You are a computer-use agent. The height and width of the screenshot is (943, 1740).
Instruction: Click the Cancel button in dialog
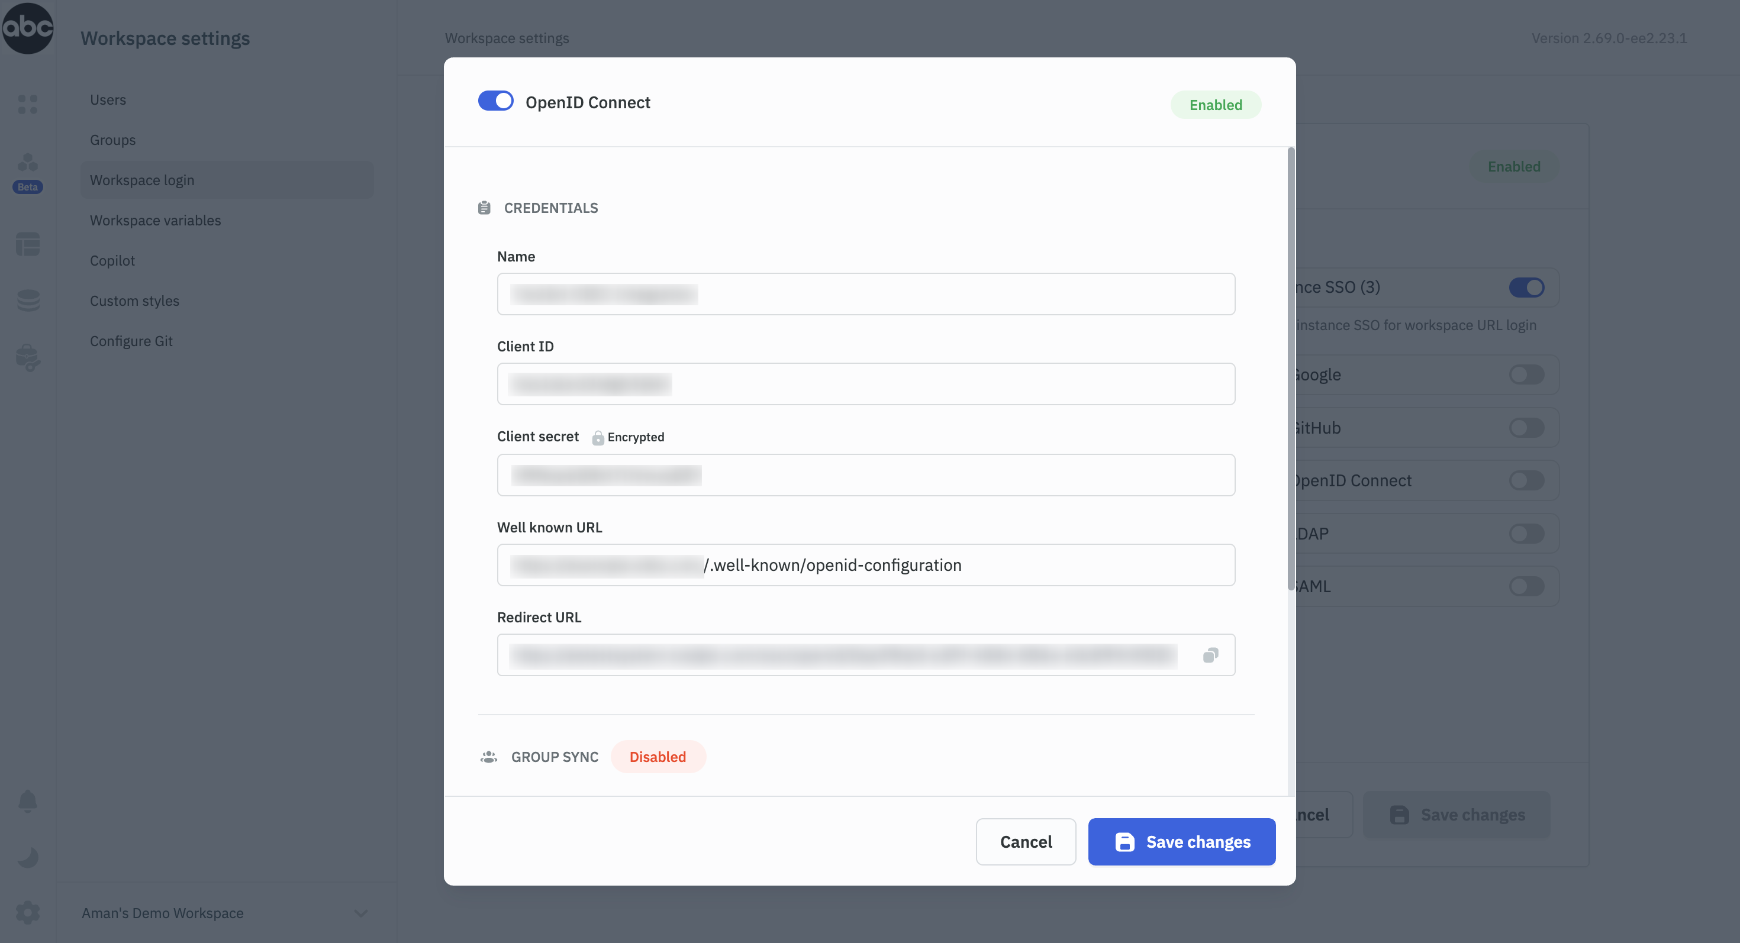[1024, 842]
